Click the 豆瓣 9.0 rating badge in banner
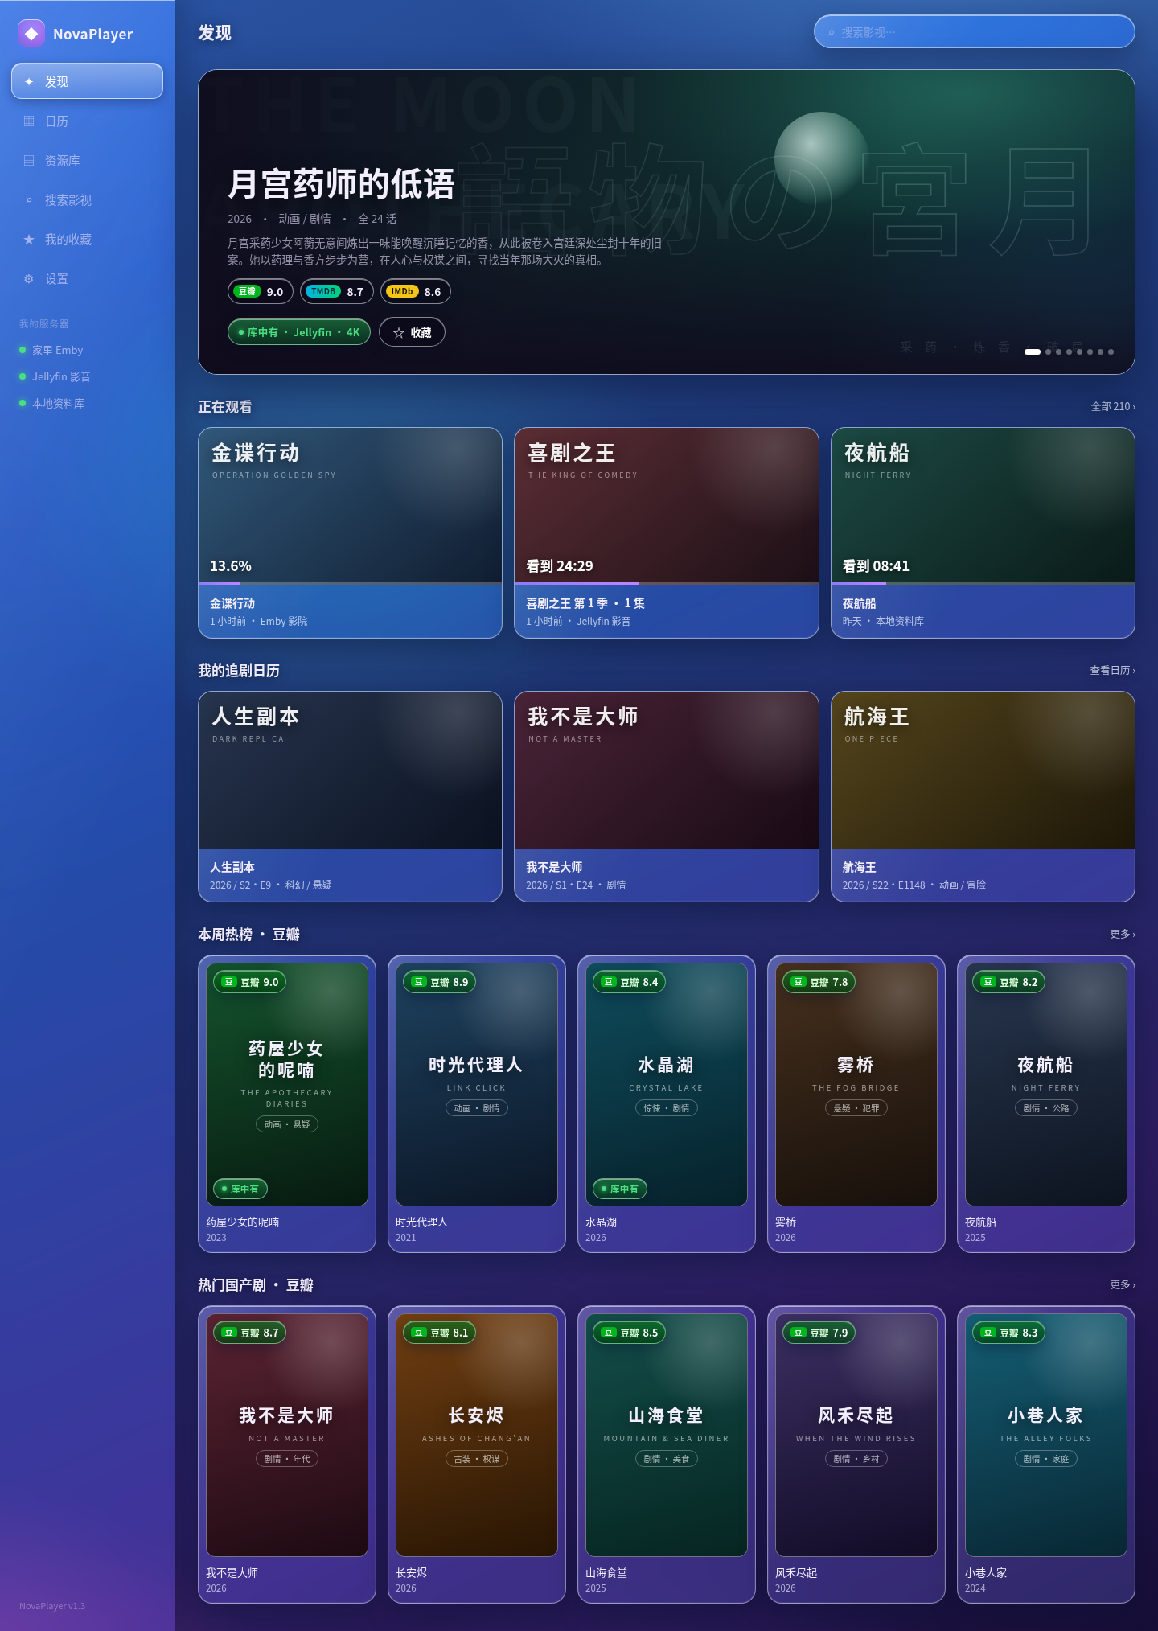 pyautogui.click(x=260, y=291)
